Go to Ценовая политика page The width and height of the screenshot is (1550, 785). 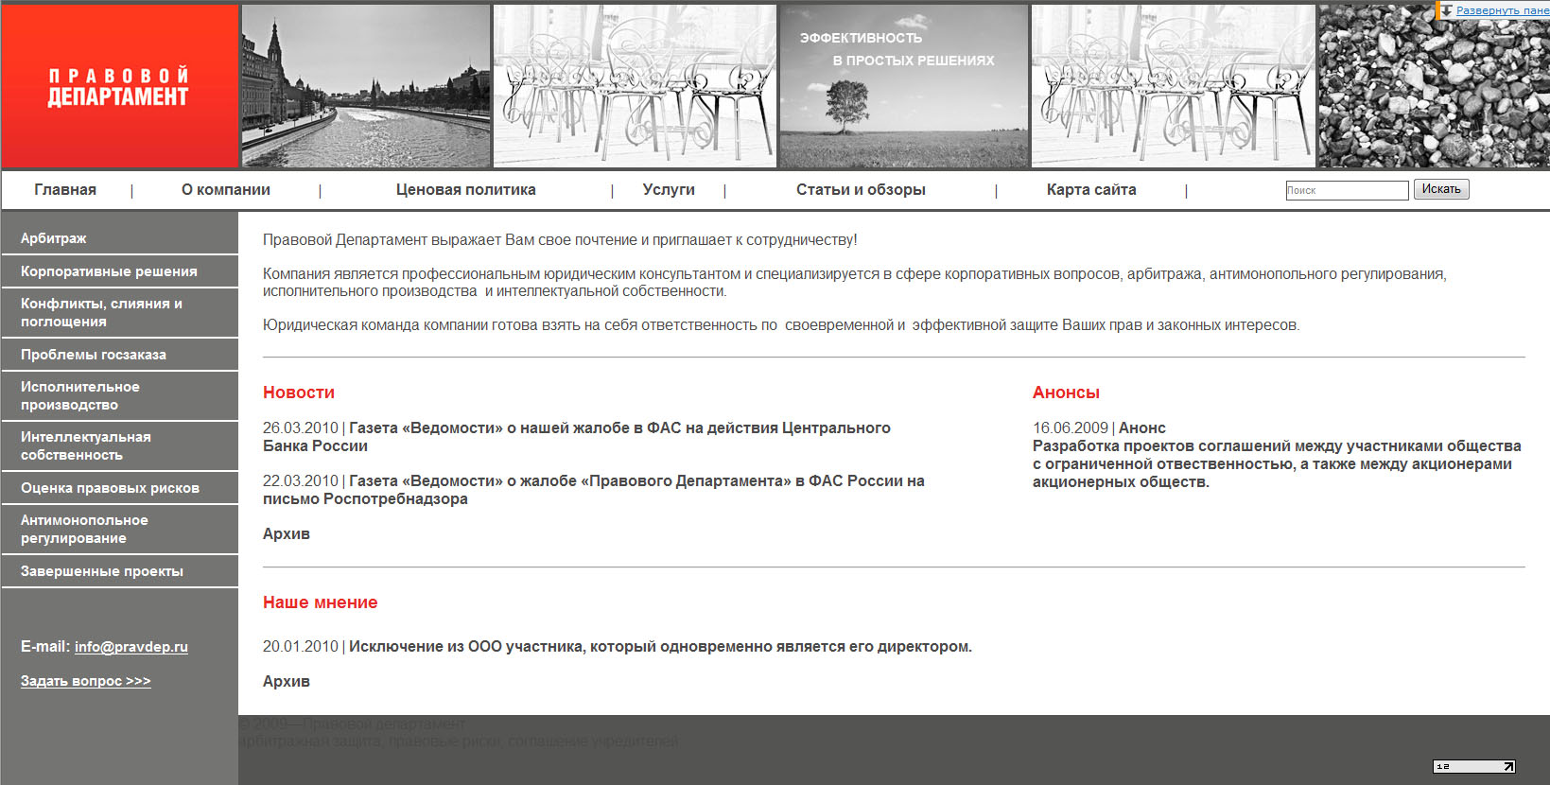click(465, 190)
